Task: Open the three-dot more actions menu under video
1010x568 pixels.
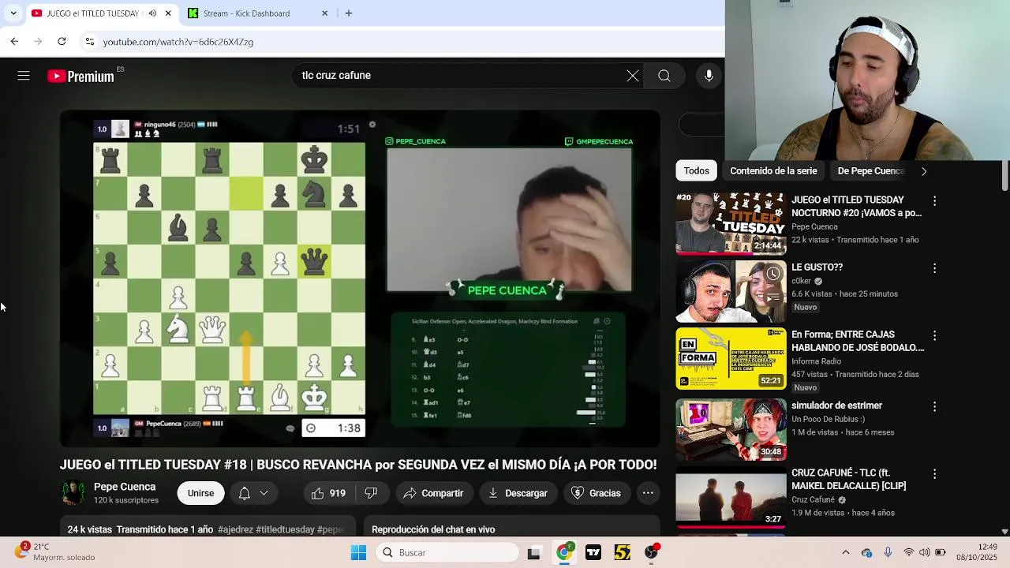Action: [x=648, y=493]
